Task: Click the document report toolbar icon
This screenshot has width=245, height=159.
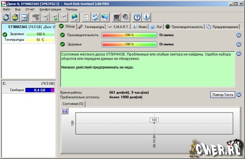Action: click(86, 17)
